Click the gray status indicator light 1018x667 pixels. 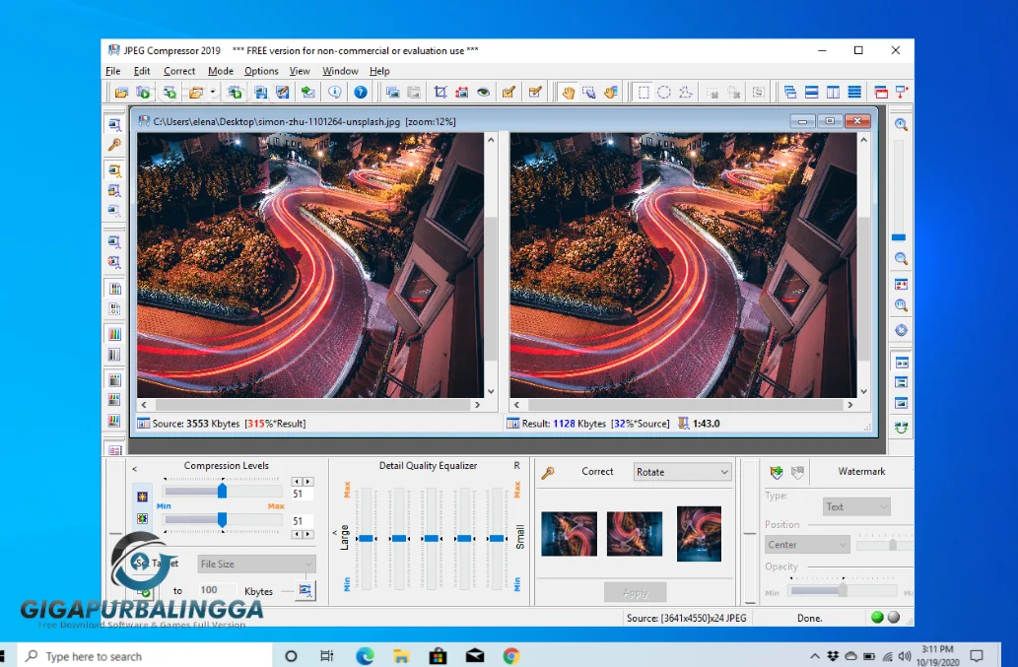point(894,617)
